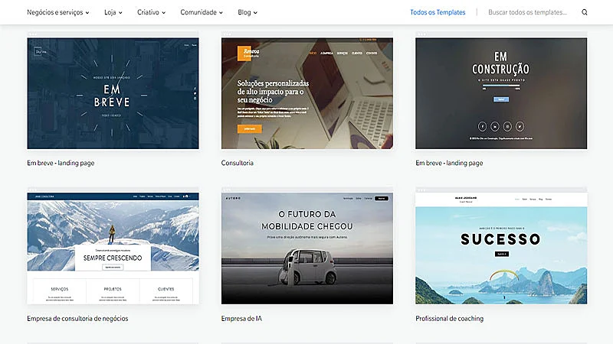Click Twitter icon in Em Construção template
This screenshot has width=613, height=344.
point(520,126)
